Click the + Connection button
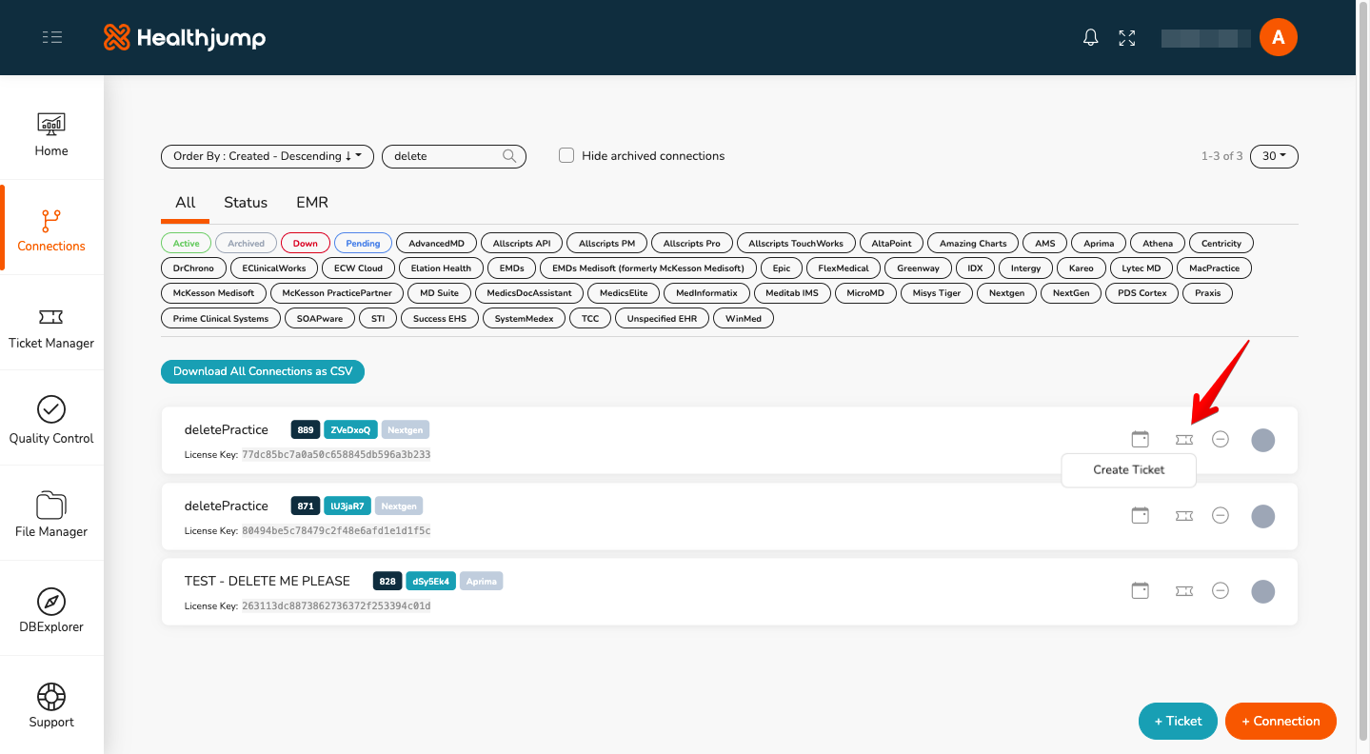 (x=1281, y=721)
